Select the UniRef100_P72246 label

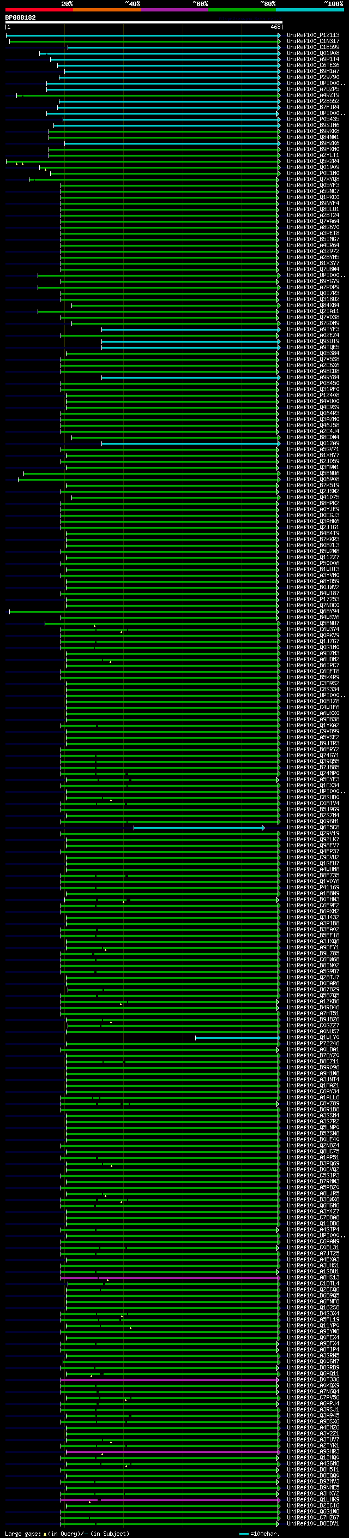point(312,1043)
